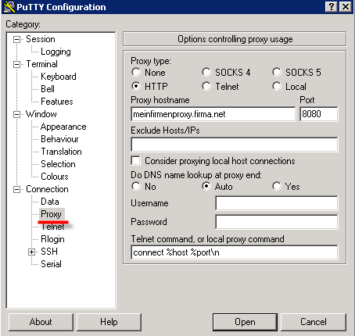The height and width of the screenshot is (336, 355).
Task: Select the SOCKS 4 proxy type
Action: 206,72
